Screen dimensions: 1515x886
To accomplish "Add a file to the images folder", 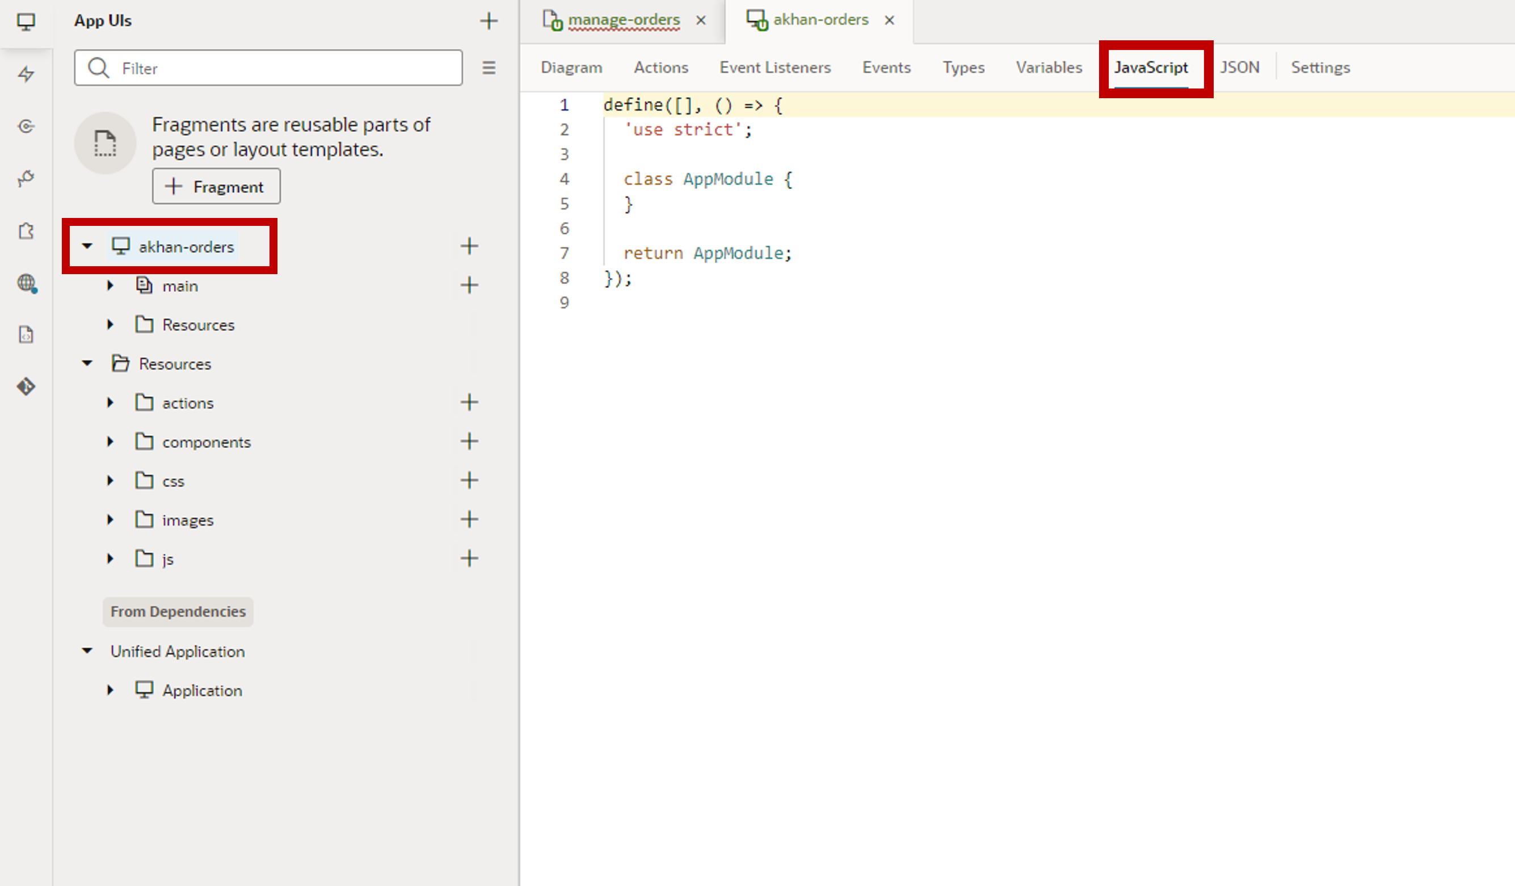I will click(x=469, y=520).
